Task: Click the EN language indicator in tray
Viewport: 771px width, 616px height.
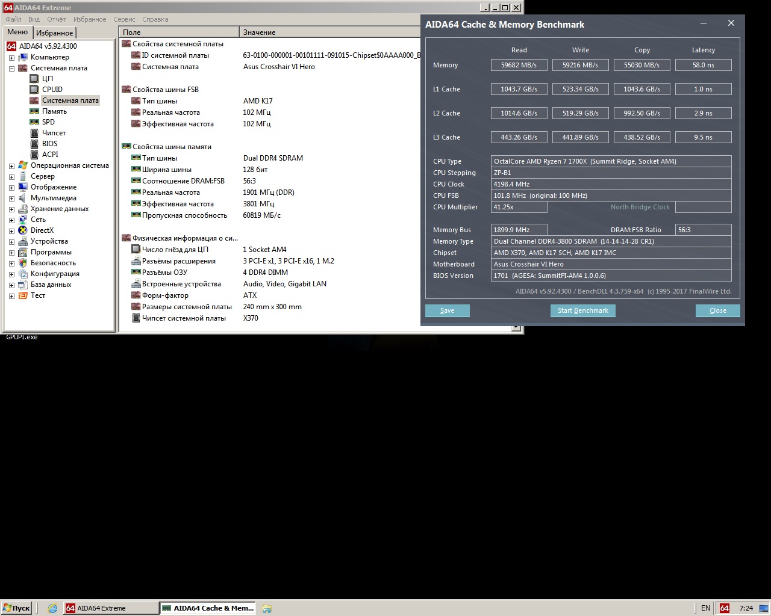Action: click(x=705, y=608)
